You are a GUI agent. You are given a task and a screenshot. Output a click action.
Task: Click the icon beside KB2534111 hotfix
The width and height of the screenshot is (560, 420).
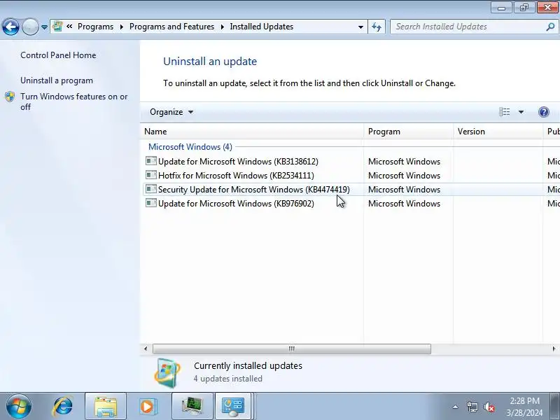pyautogui.click(x=151, y=175)
